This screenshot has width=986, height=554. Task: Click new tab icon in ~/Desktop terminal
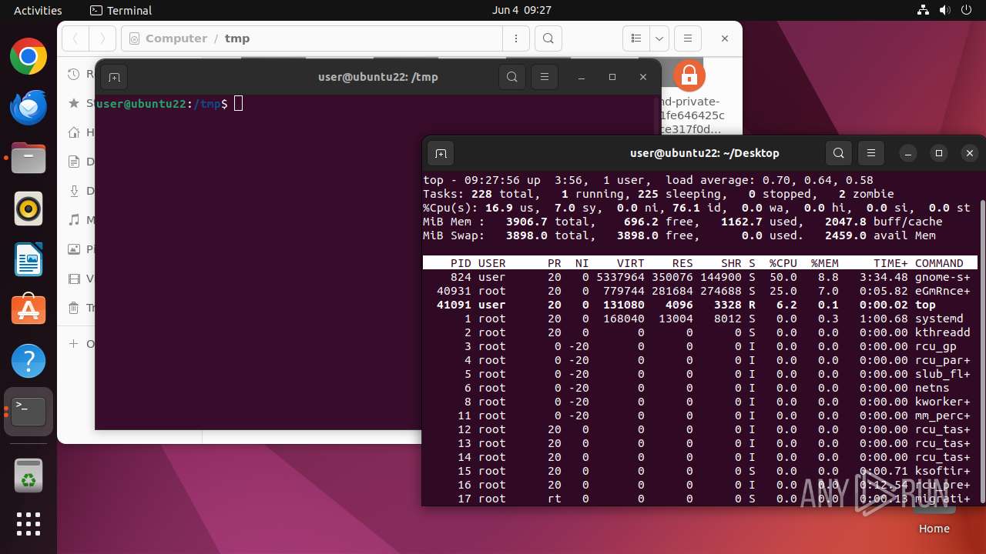click(x=441, y=153)
